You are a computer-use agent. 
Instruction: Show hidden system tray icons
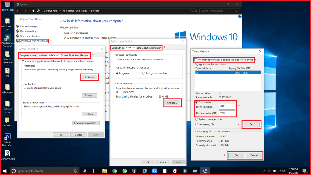pyautogui.click(x=265, y=171)
